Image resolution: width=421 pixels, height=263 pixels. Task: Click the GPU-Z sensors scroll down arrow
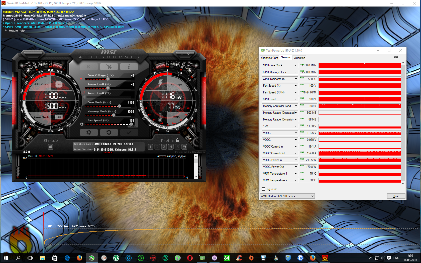403,184
